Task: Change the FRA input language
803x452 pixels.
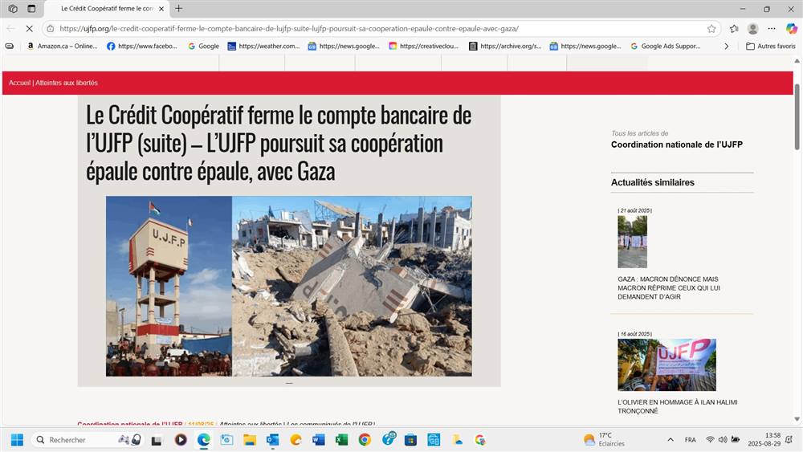Action: click(x=691, y=440)
